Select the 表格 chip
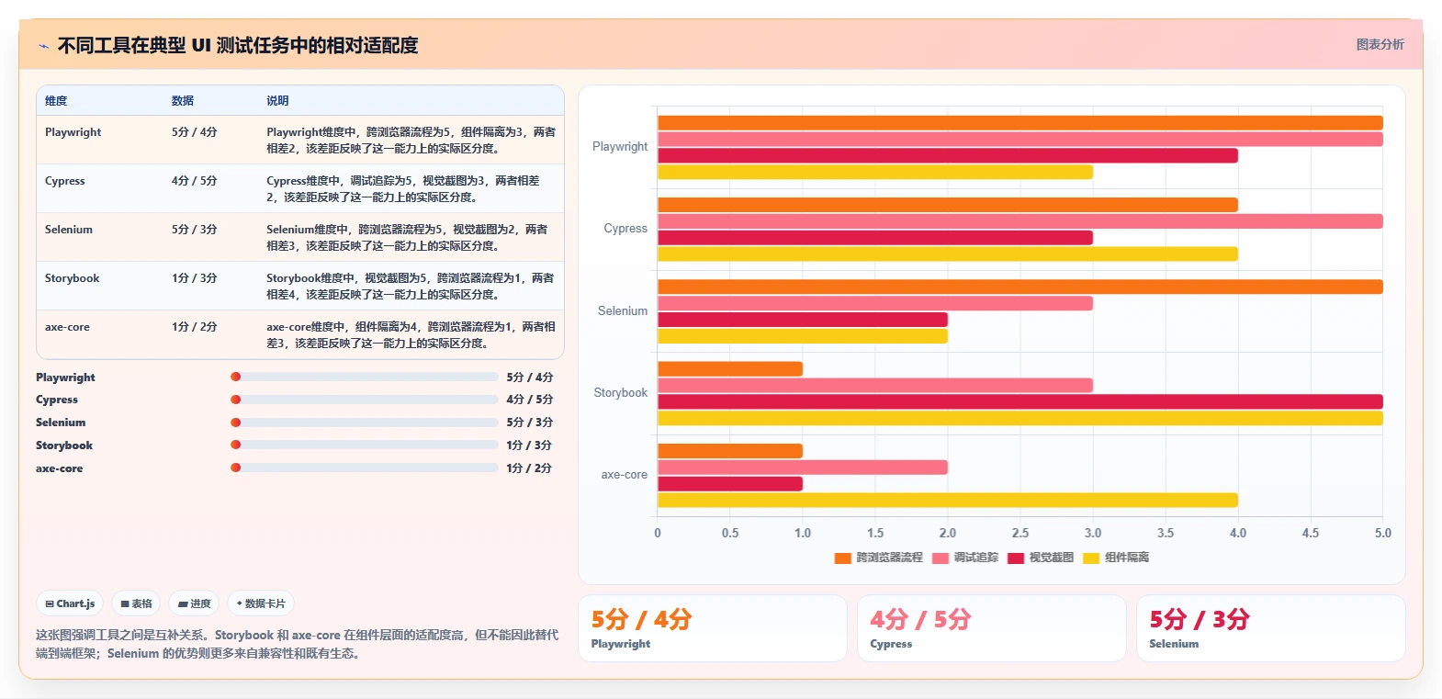 tap(136, 603)
